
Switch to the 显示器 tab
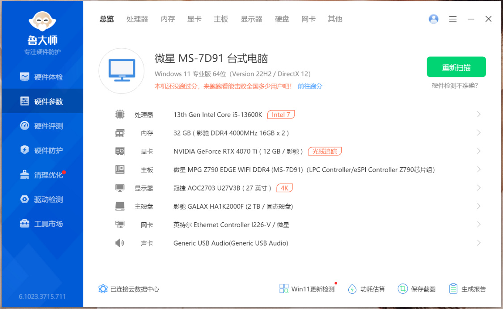tap(251, 19)
